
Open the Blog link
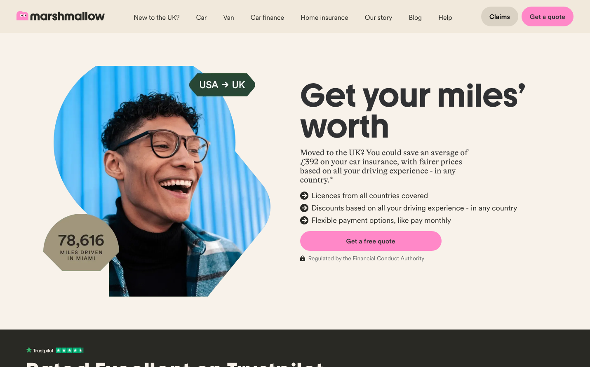tap(415, 17)
